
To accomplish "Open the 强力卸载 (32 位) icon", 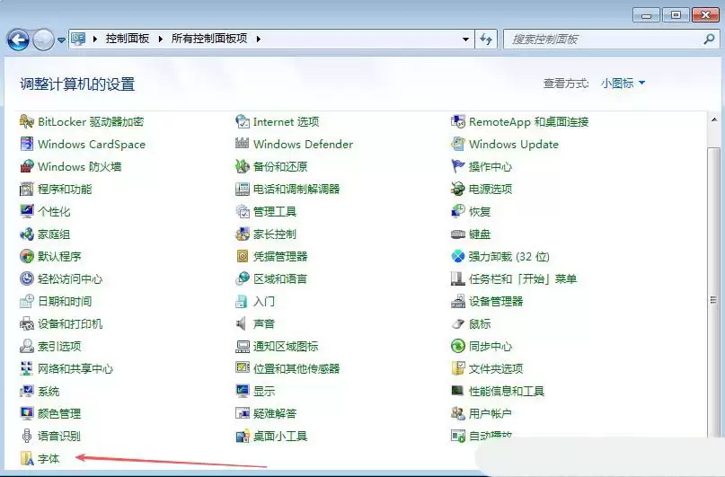I will [458, 256].
